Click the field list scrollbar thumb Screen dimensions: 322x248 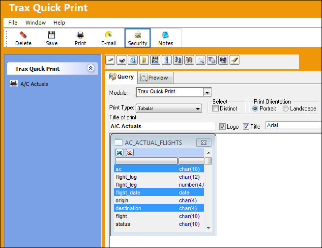208,161
